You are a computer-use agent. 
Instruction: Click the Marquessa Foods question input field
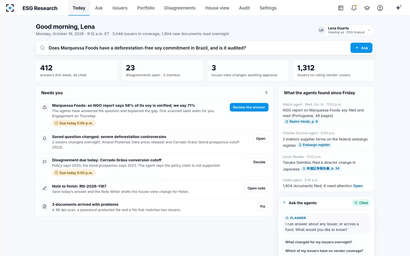tap(198, 48)
